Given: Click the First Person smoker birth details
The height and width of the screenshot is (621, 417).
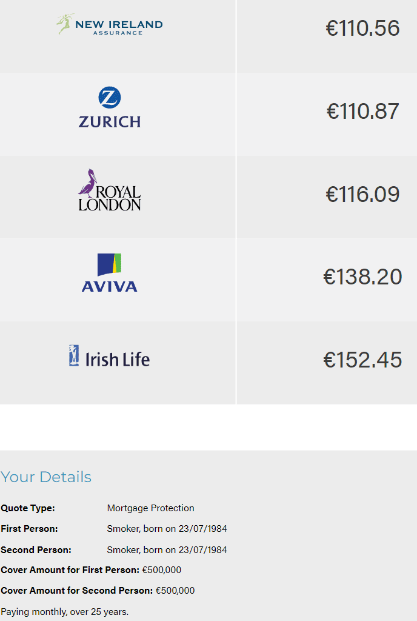Looking at the screenshot, I should click(167, 529).
